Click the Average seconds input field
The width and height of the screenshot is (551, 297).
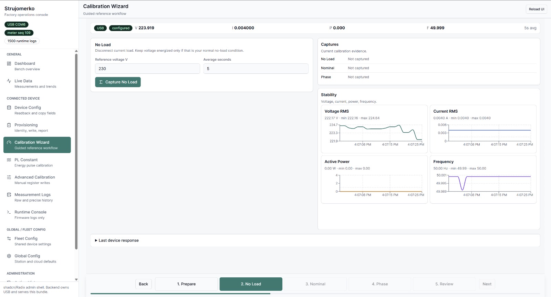pos(256,69)
